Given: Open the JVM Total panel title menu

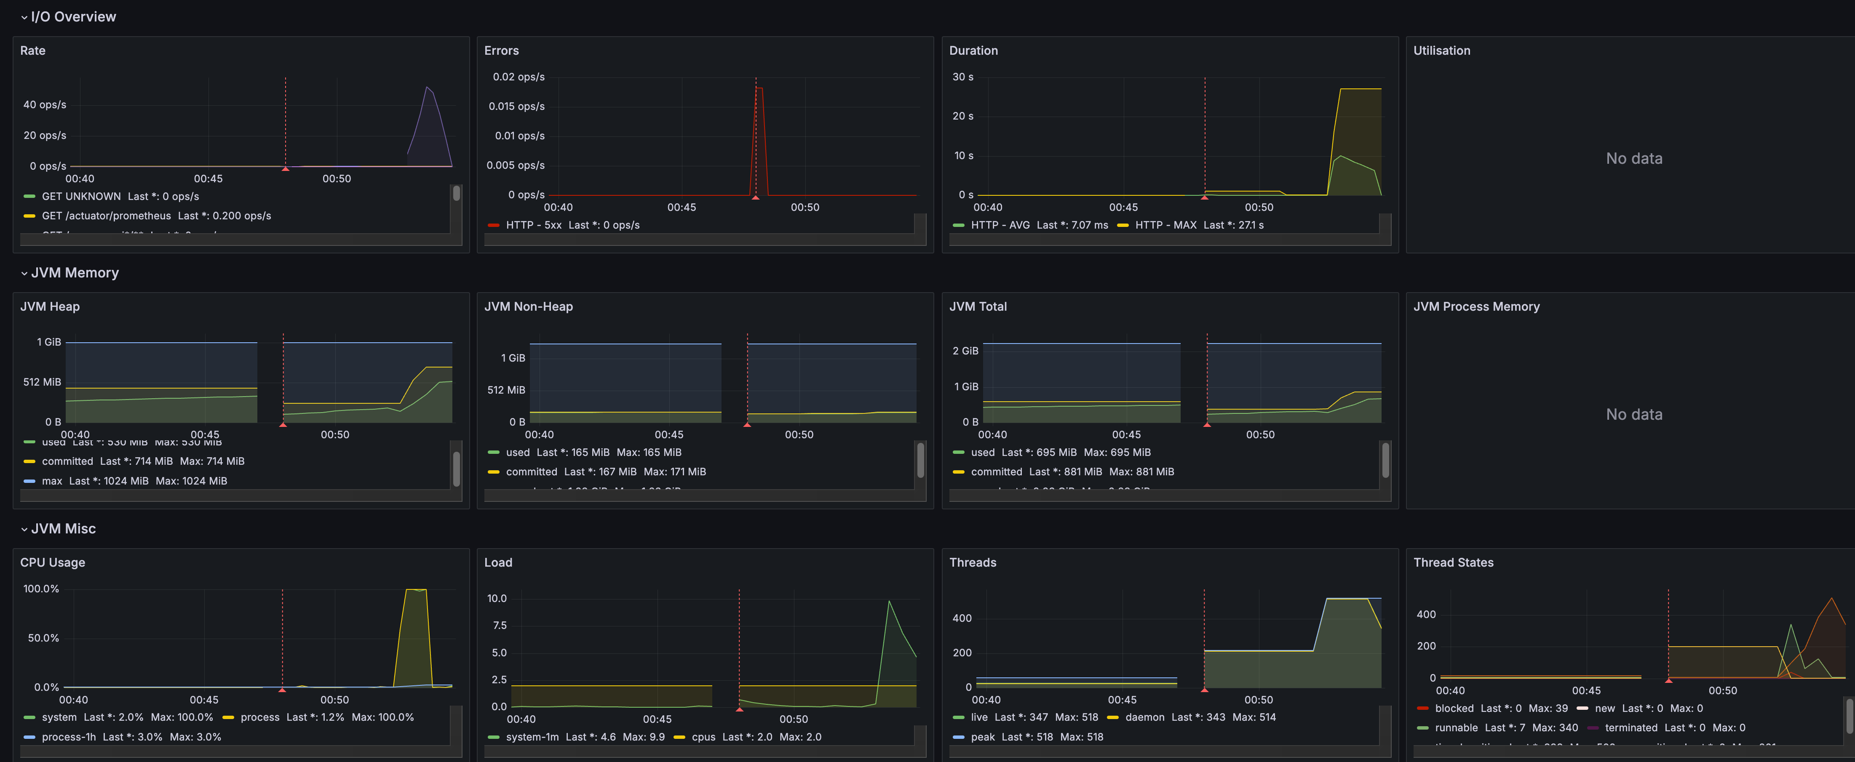Looking at the screenshot, I should pyautogui.click(x=977, y=306).
